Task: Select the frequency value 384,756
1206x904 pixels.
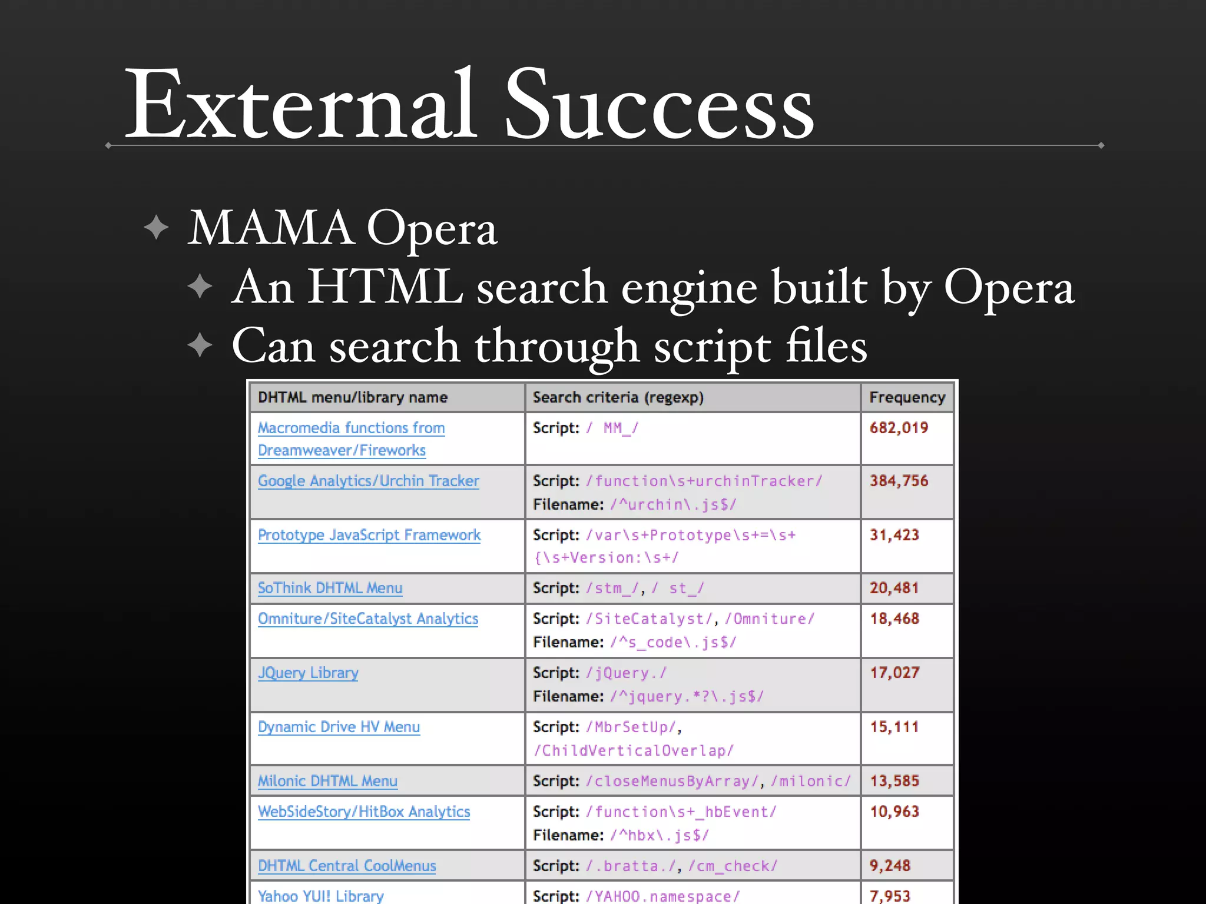Action: click(x=899, y=481)
